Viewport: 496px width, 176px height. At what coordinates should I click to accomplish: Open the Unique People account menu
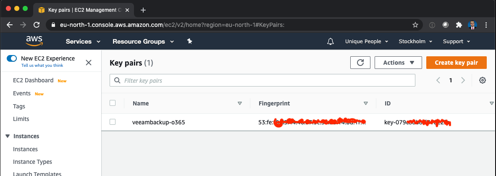(x=367, y=42)
